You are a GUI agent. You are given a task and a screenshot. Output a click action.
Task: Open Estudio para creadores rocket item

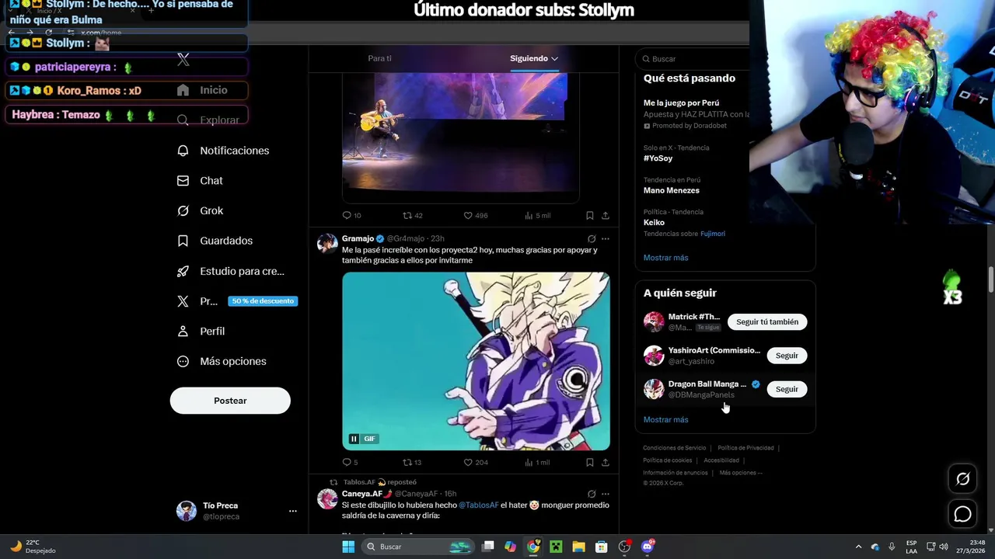pyautogui.click(x=230, y=271)
